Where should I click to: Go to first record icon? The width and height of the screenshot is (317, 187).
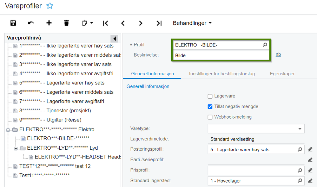click(105, 23)
